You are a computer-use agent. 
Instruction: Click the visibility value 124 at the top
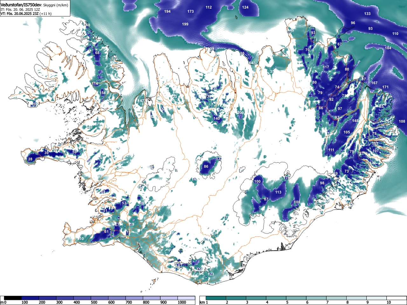245,7
